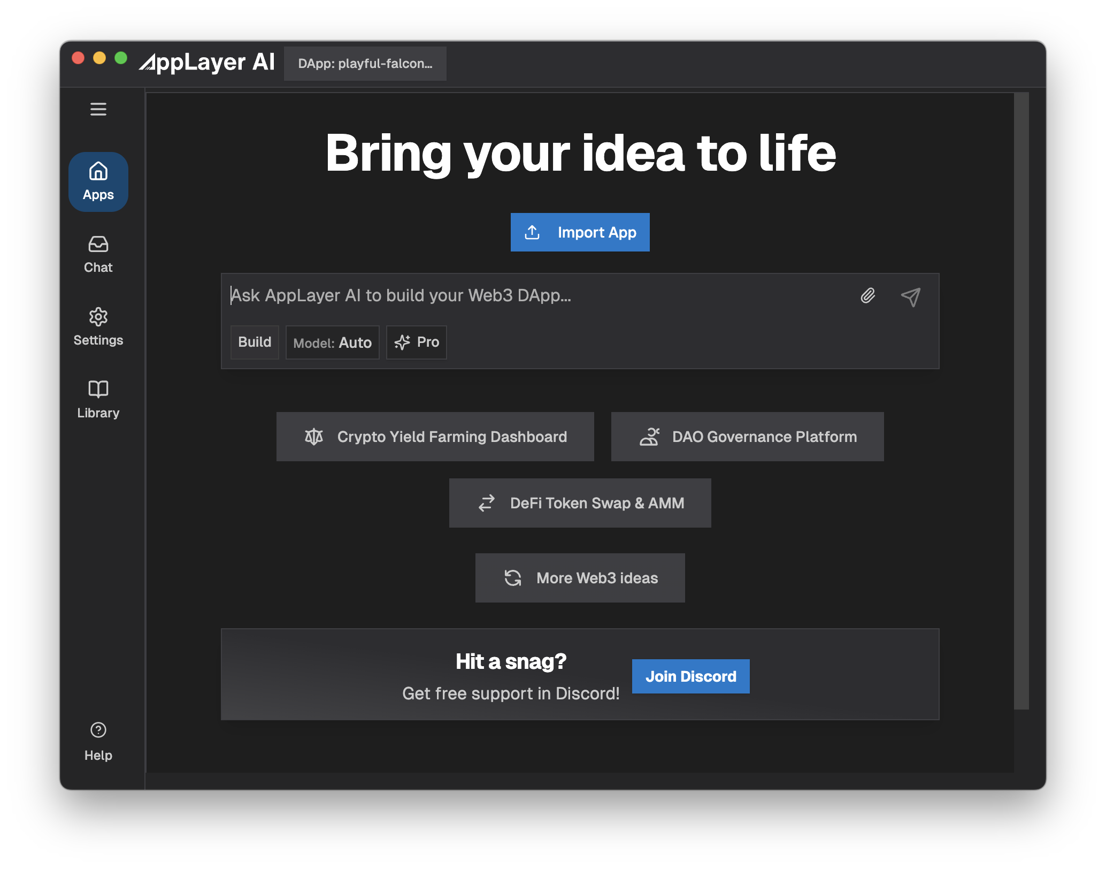Viewport: 1106px width, 869px height.
Task: Join Discord for free support
Action: (x=690, y=676)
